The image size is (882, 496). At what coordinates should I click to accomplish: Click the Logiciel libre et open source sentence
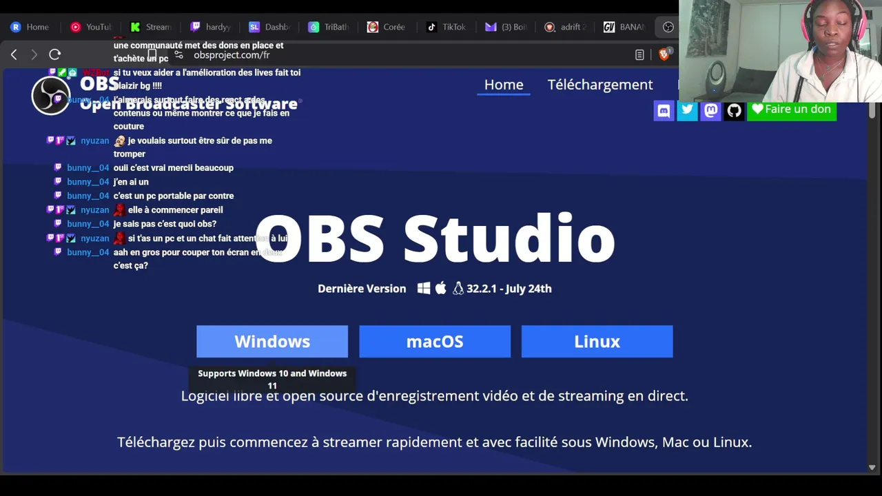pos(435,396)
